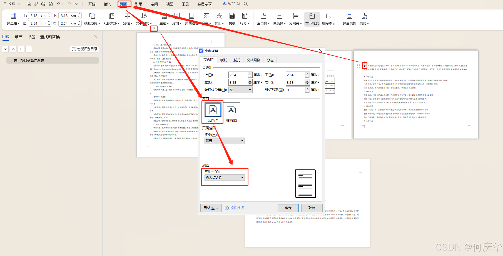This screenshot has height=256, width=503.
Task: Open the 多页 pages dropdown
Action: pyautogui.click(x=225, y=141)
